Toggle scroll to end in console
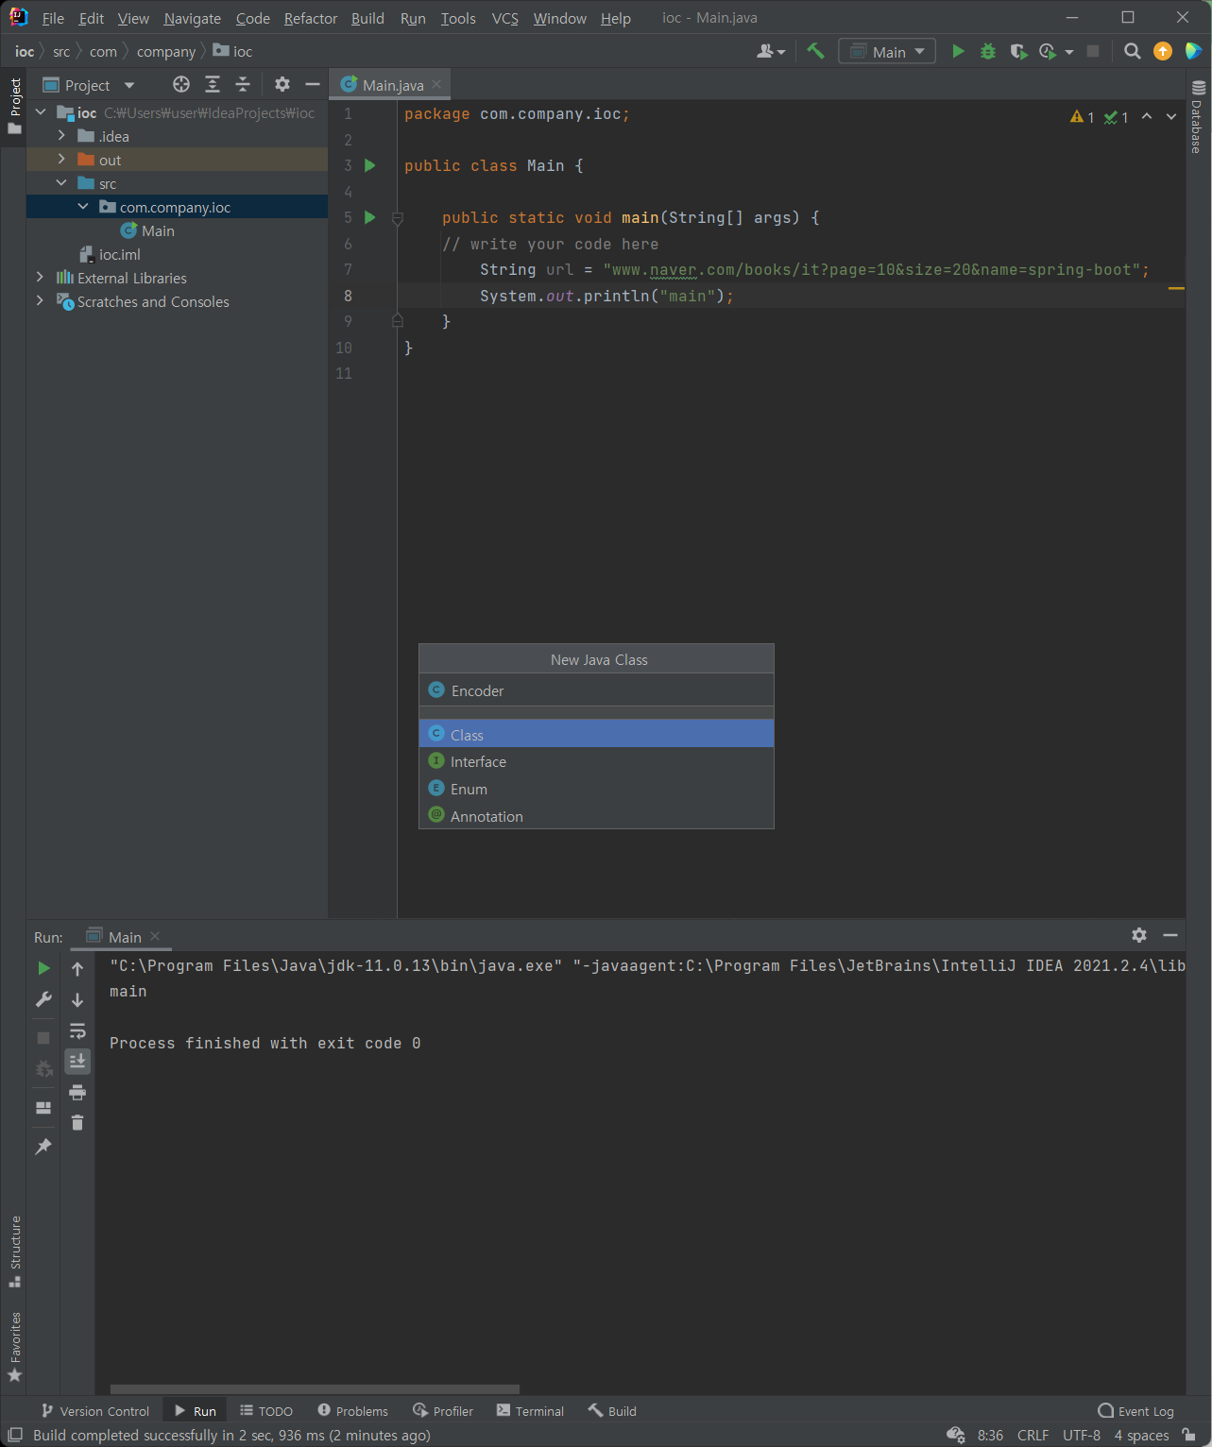1212x1447 pixels. (x=77, y=1061)
